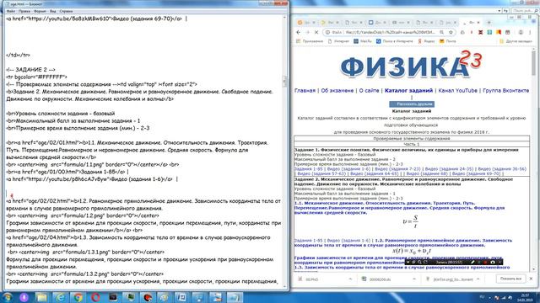Open File Explorer from the taskbar
The image size is (540, 303).
point(42,297)
